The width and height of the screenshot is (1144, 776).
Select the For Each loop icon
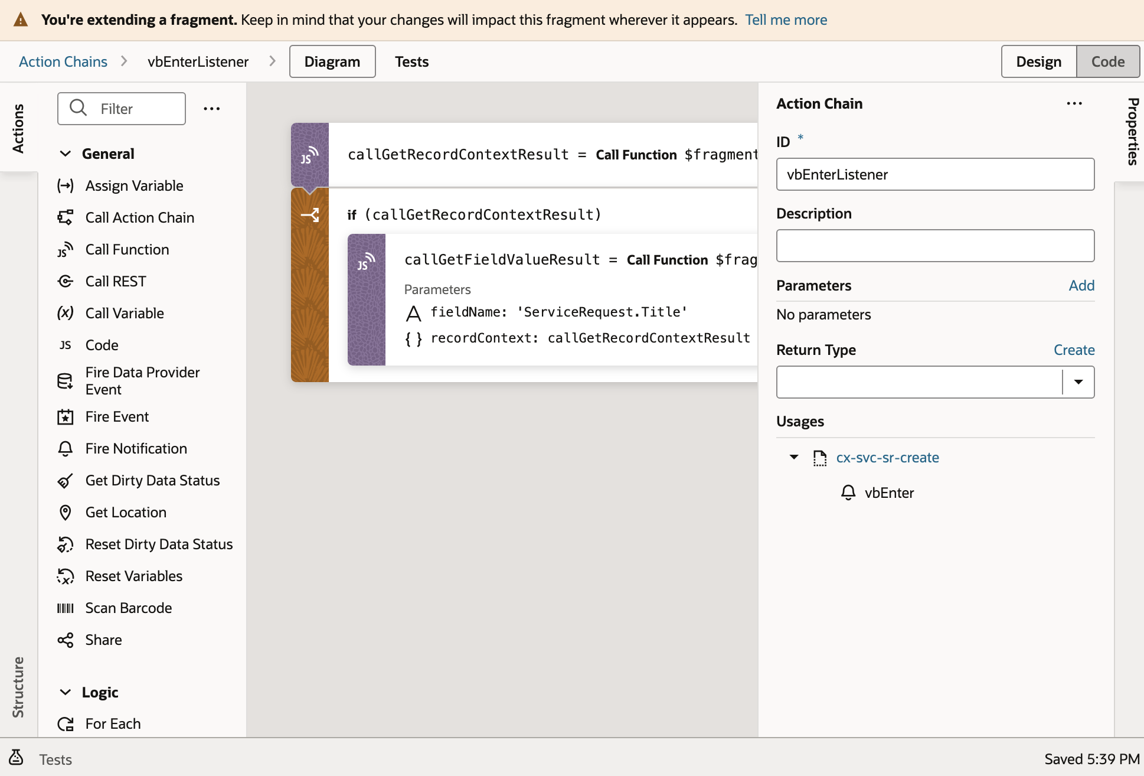pyautogui.click(x=66, y=724)
